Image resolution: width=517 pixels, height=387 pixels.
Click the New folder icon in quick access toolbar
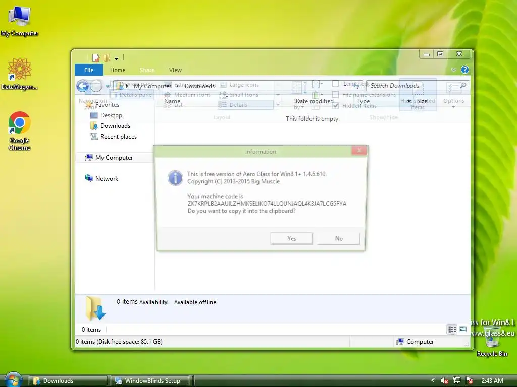point(107,58)
